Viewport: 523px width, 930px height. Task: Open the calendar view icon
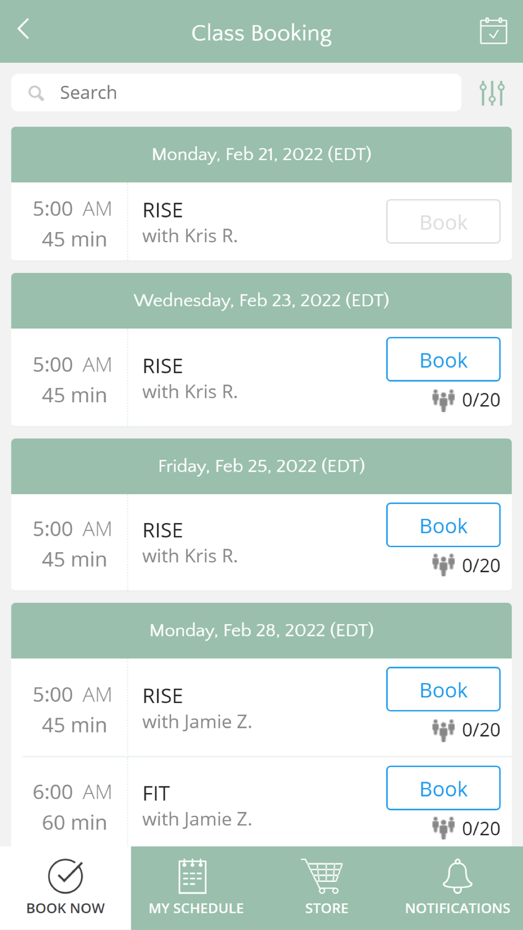pyautogui.click(x=493, y=31)
